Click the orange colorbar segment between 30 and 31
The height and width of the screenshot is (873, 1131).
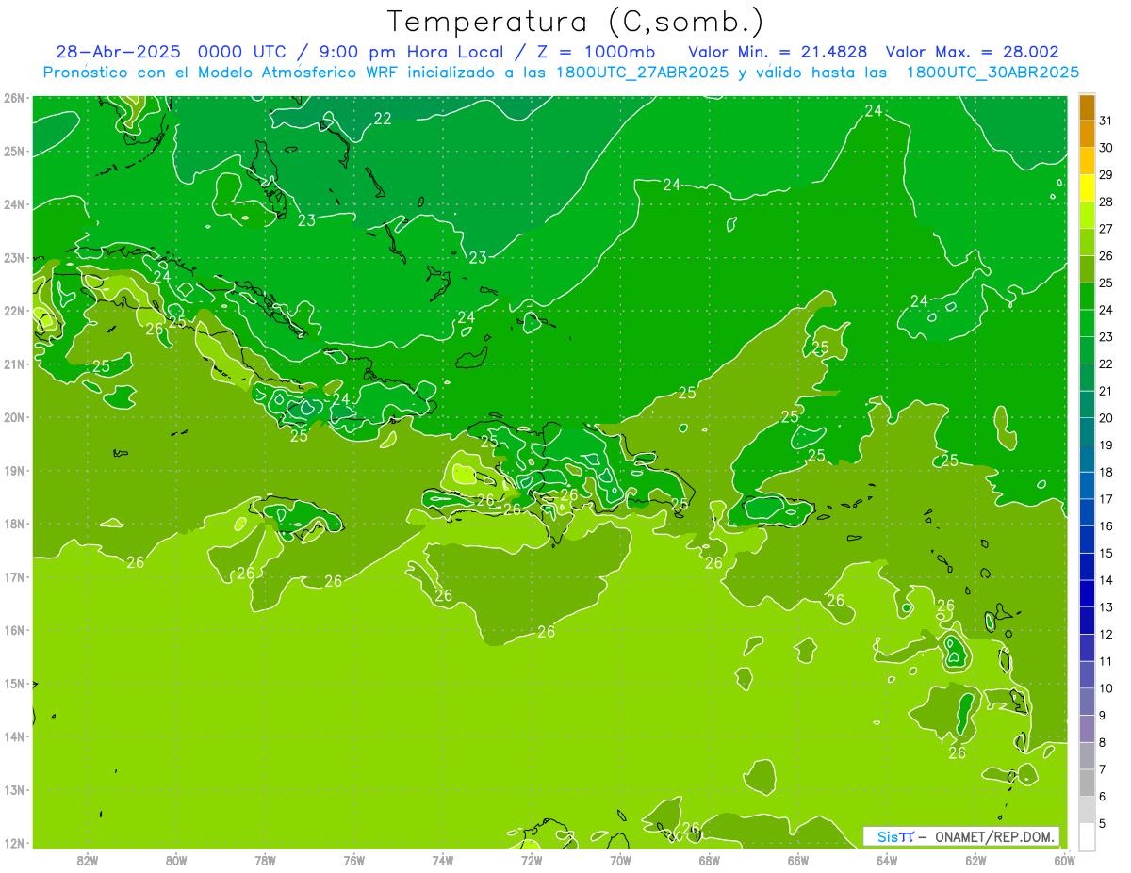(x=1087, y=134)
